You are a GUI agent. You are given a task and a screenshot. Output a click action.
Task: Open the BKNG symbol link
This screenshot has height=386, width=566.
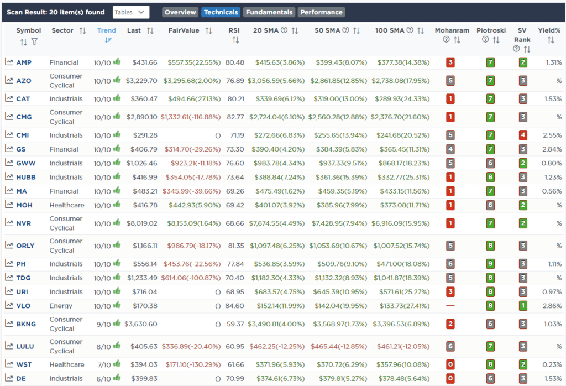click(x=26, y=324)
